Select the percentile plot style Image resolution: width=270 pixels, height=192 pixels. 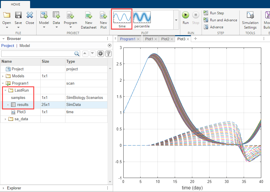[x=142, y=20]
